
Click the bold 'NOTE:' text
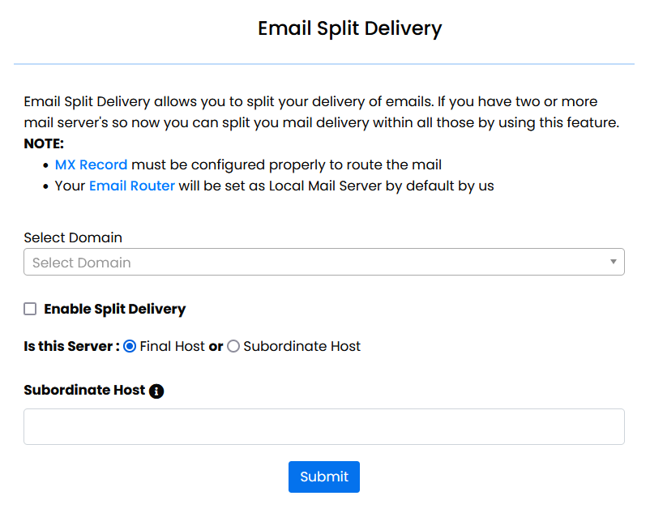coord(44,144)
